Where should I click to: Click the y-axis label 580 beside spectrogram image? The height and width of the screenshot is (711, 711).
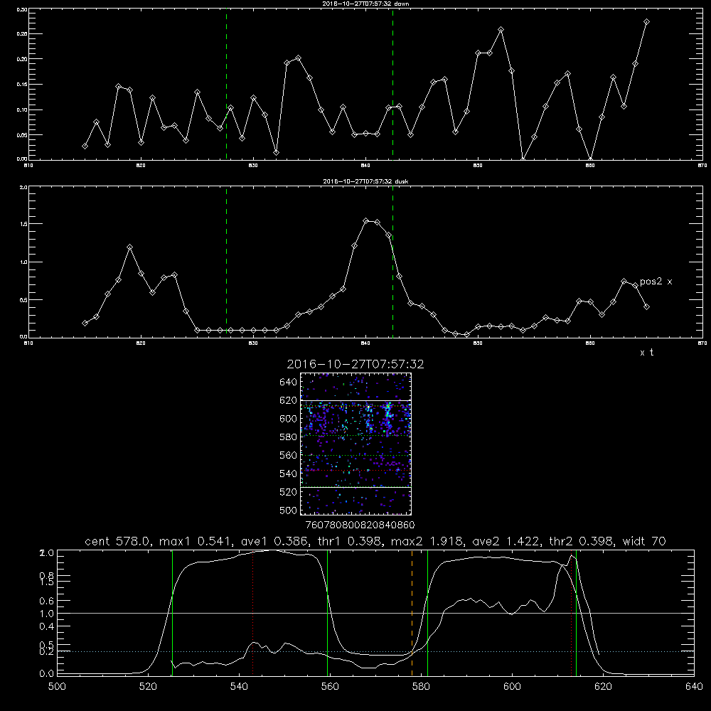[x=289, y=437]
